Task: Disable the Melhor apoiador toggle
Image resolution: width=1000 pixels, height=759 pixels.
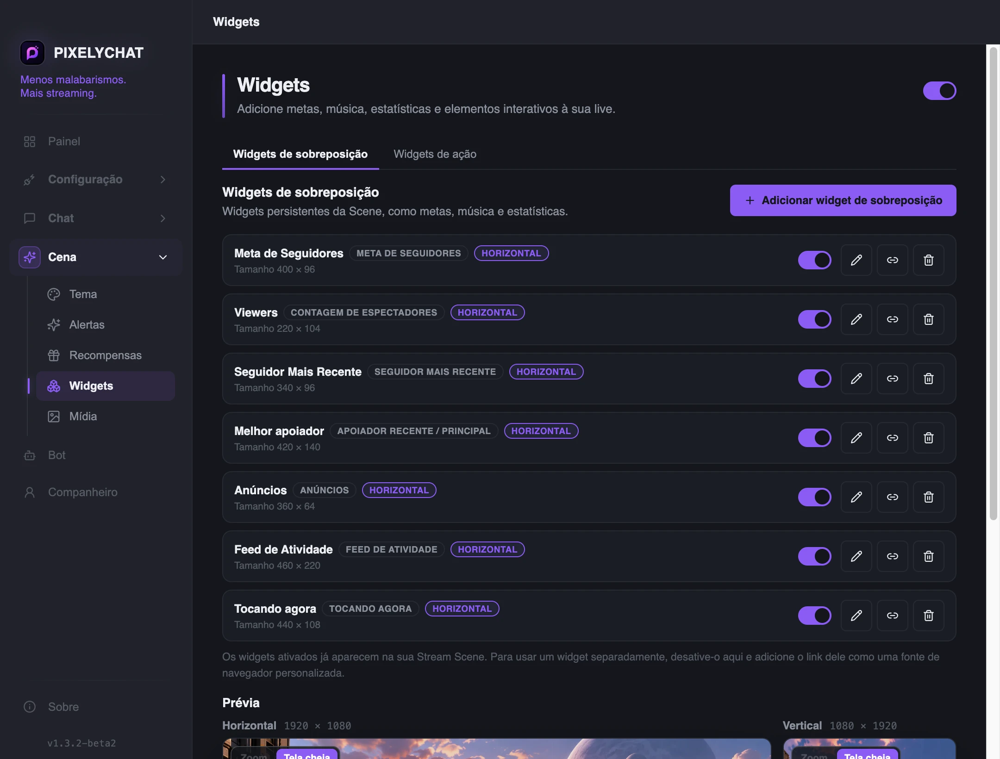Action: tap(814, 438)
